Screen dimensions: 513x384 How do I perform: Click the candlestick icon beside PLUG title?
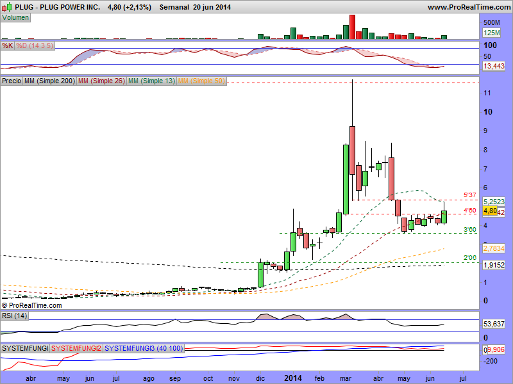tap(7, 7)
